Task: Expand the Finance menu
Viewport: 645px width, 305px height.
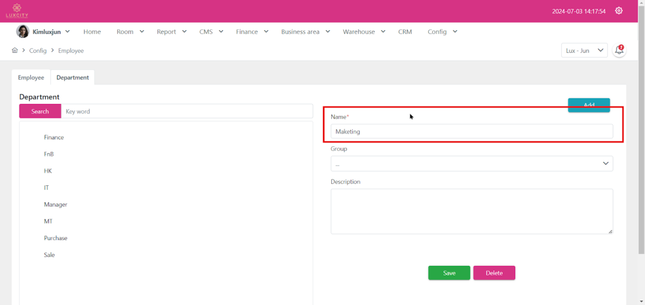Action: pos(252,32)
